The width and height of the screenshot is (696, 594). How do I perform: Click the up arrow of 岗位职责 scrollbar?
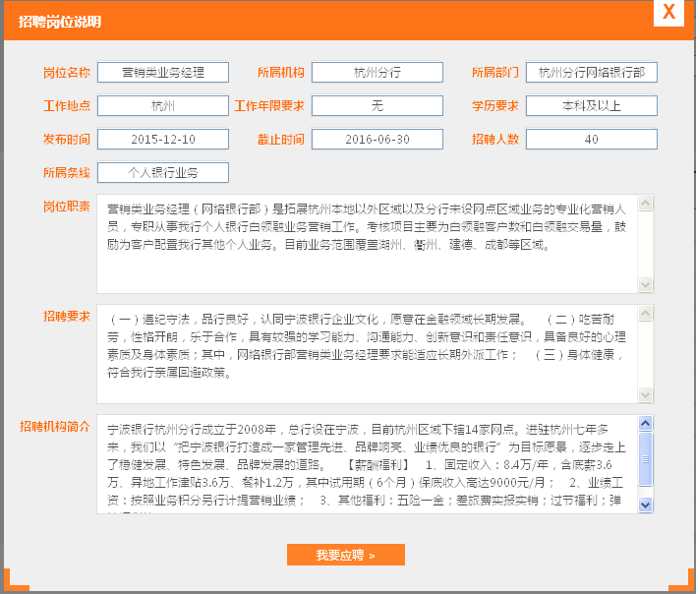point(646,203)
